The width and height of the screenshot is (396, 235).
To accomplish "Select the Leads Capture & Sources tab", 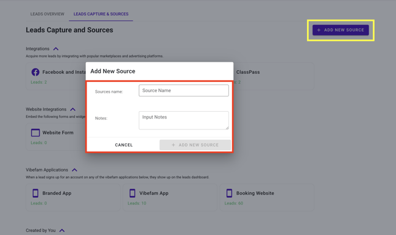I will coord(101,14).
